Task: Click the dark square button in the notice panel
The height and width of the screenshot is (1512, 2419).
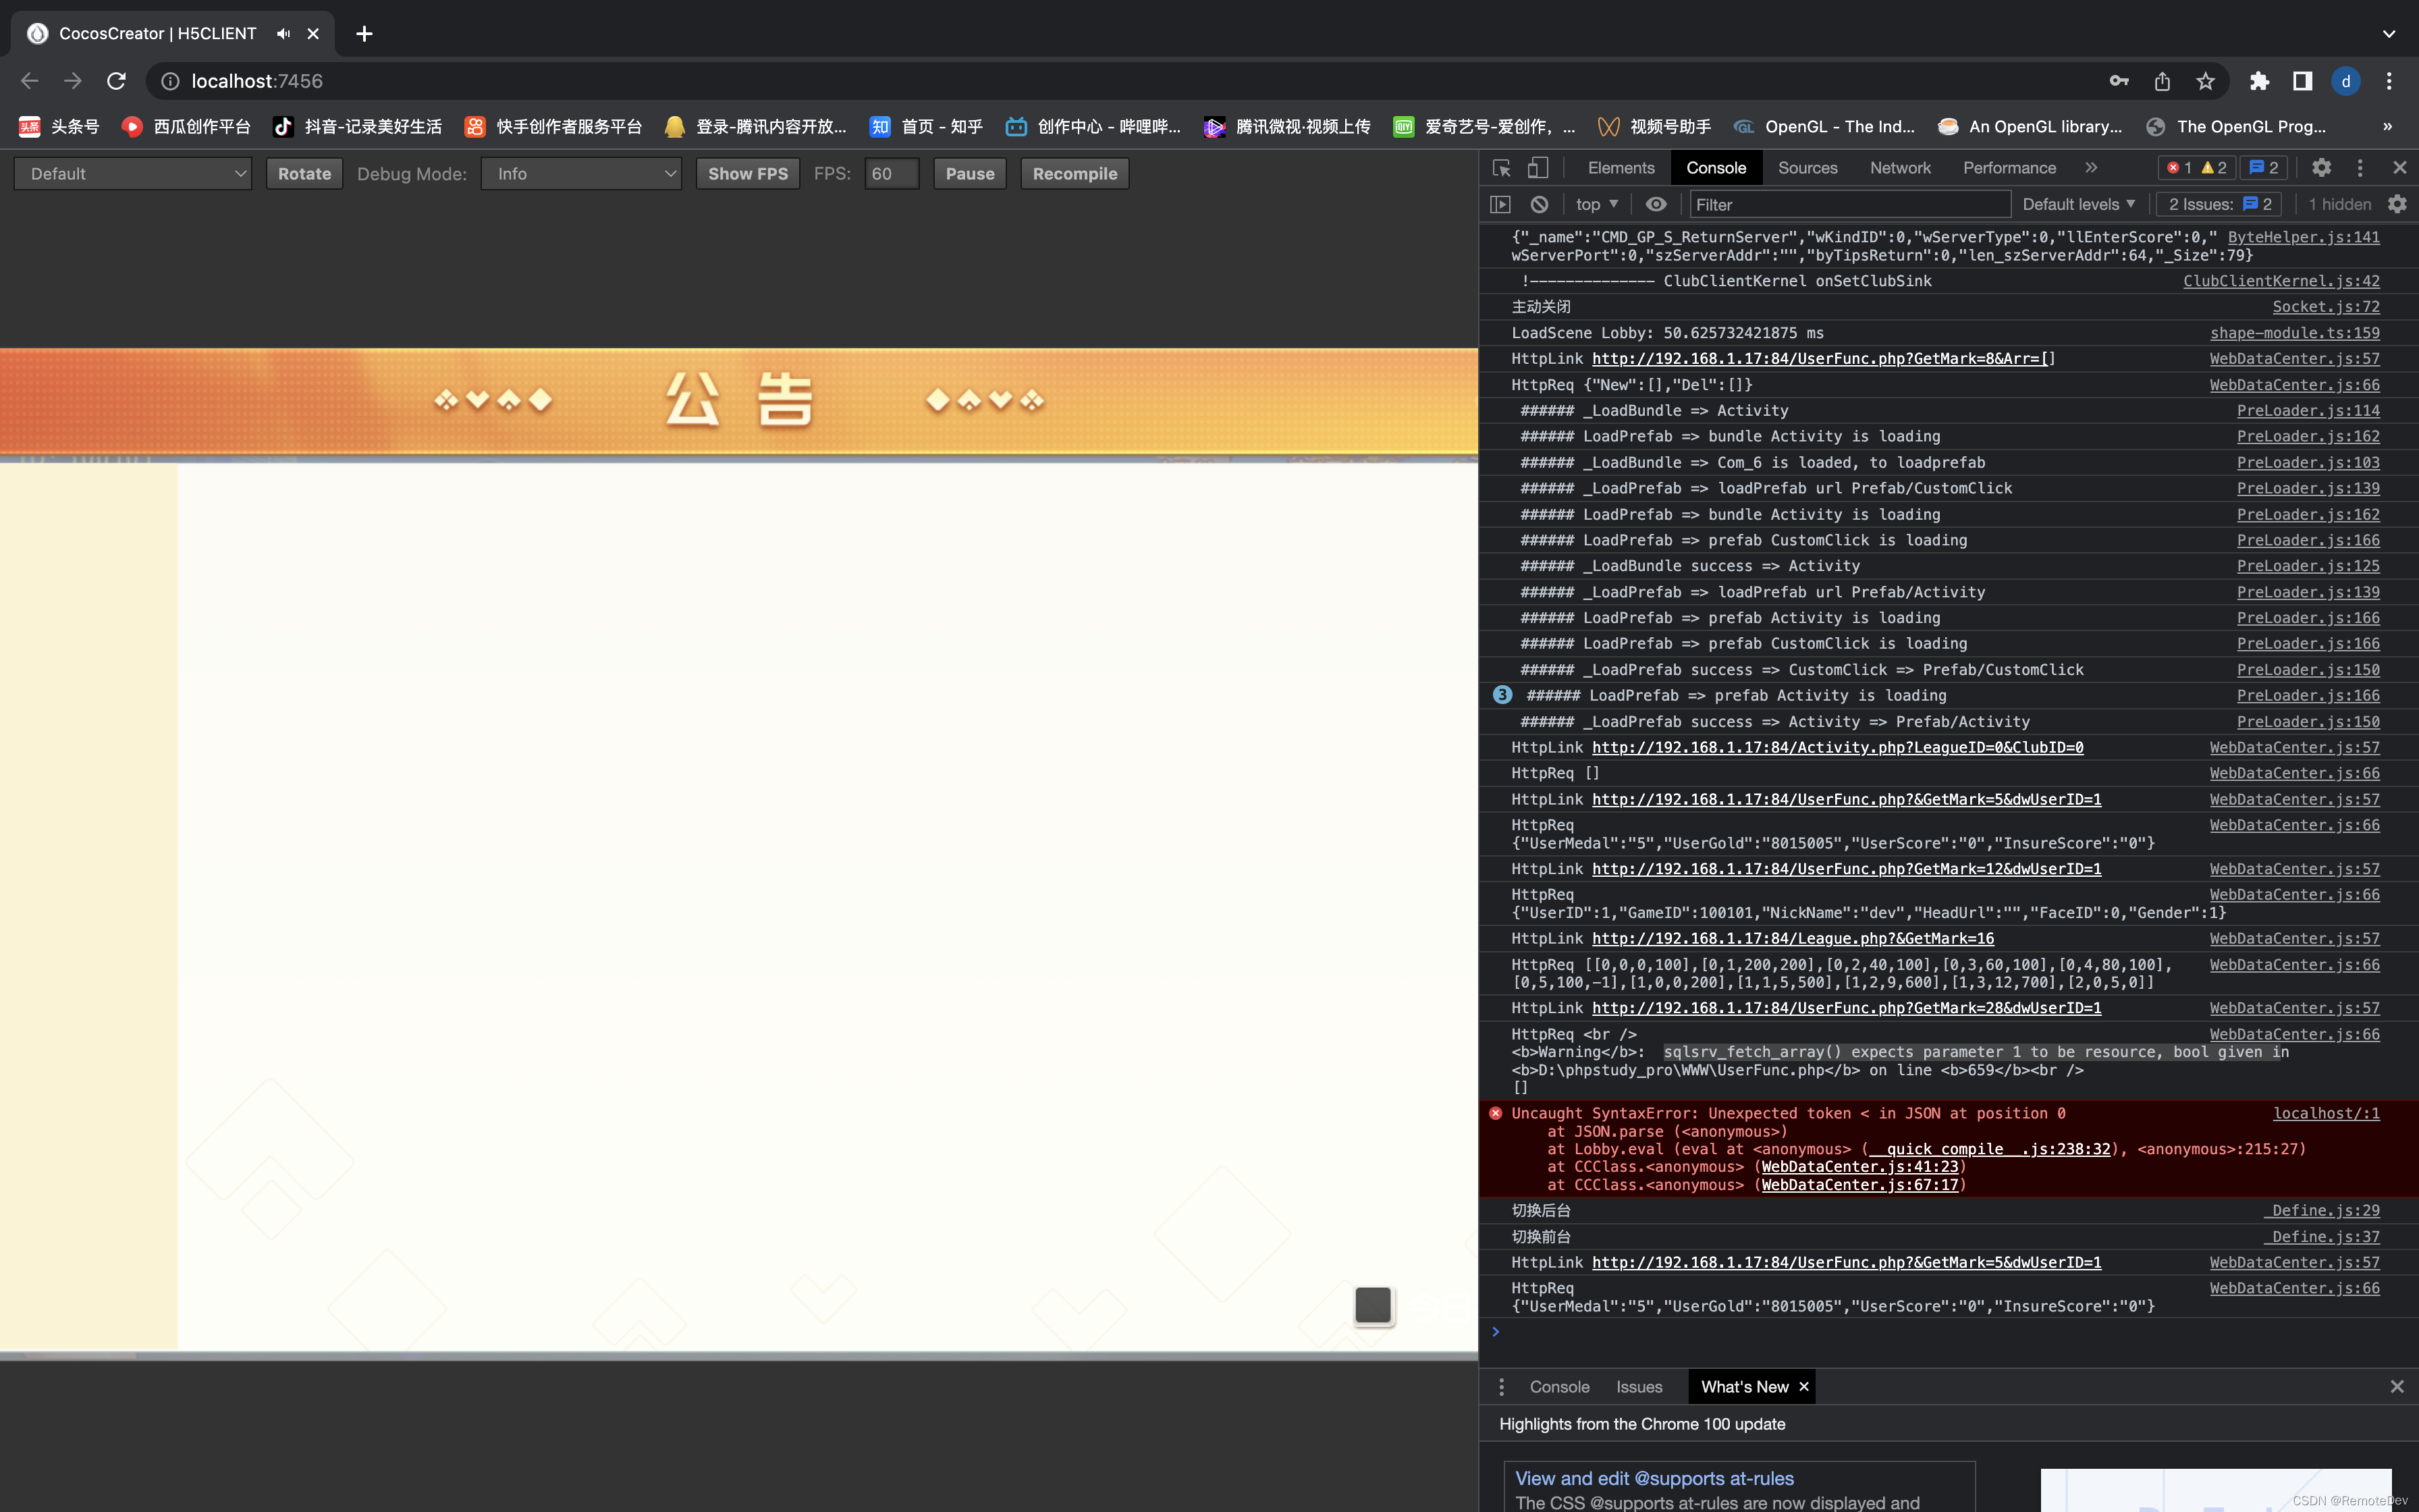Action: (1374, 1305)
